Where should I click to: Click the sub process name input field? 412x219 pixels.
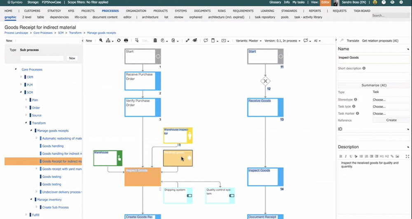[42, 58]
